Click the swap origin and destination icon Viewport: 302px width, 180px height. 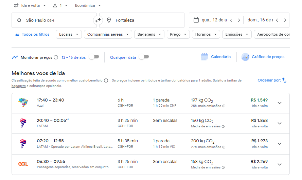click(98, 20)
